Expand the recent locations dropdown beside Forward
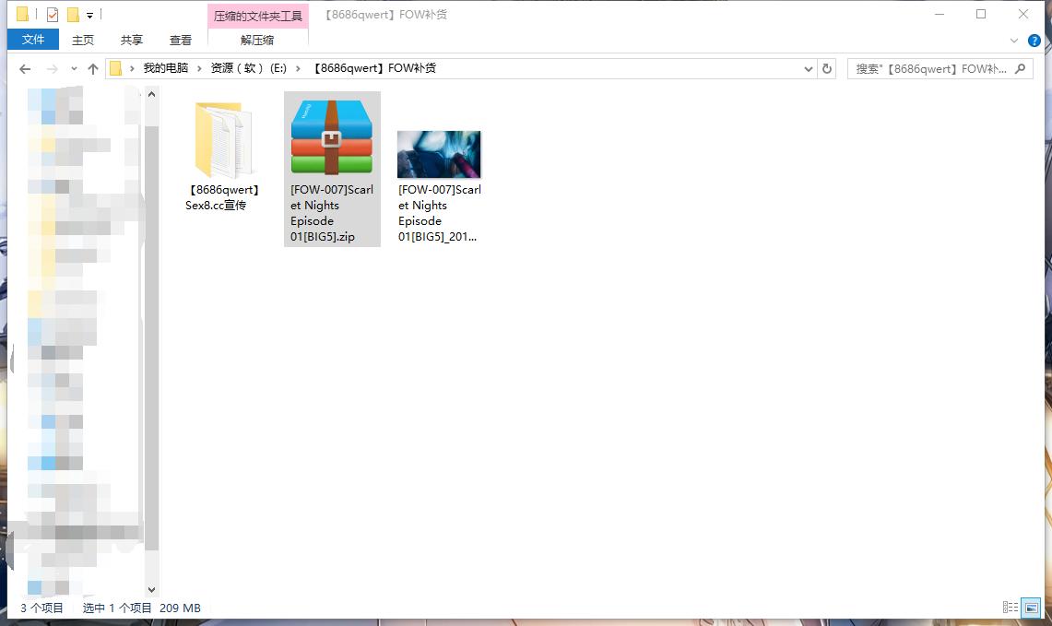This screenshot has height=626, width=1052. [x=73, y=70]
